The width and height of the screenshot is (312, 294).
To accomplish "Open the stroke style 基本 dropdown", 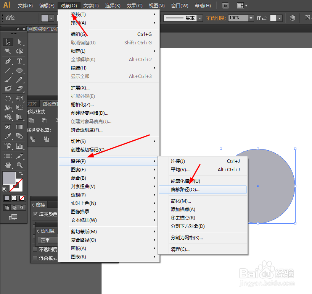I will (199, 18).
